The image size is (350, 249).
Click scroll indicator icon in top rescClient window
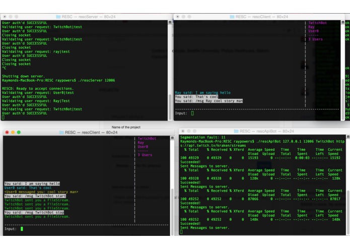(x=343, y=22)
